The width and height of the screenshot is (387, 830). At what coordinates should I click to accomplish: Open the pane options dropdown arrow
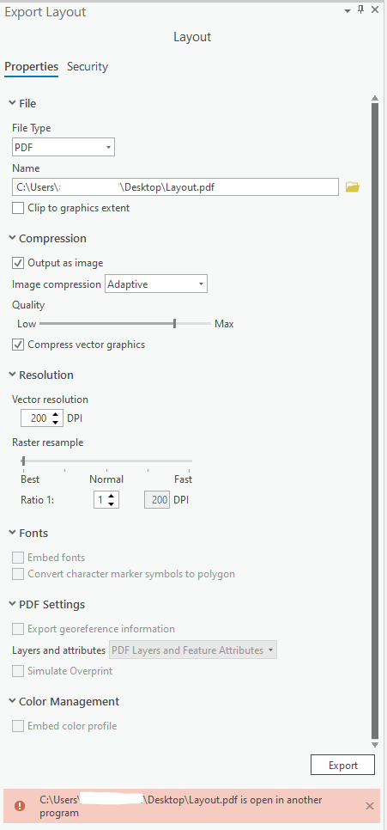348,10
